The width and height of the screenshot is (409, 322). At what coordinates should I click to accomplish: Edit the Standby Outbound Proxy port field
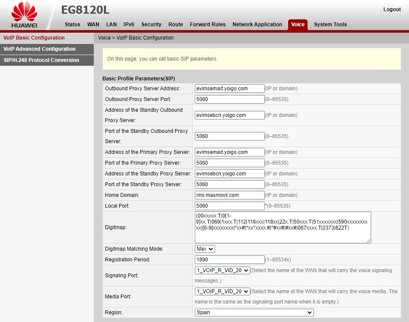[x=230, y=136]
